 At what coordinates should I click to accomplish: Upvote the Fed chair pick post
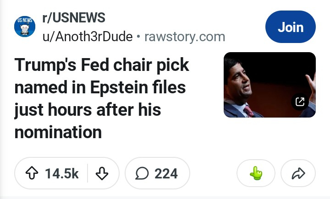(33, 173)
